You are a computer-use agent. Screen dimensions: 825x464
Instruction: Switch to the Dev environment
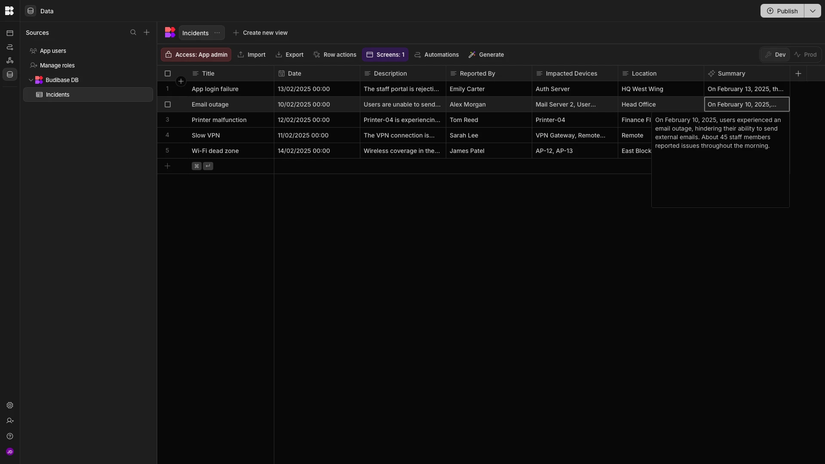coord(775,55)
